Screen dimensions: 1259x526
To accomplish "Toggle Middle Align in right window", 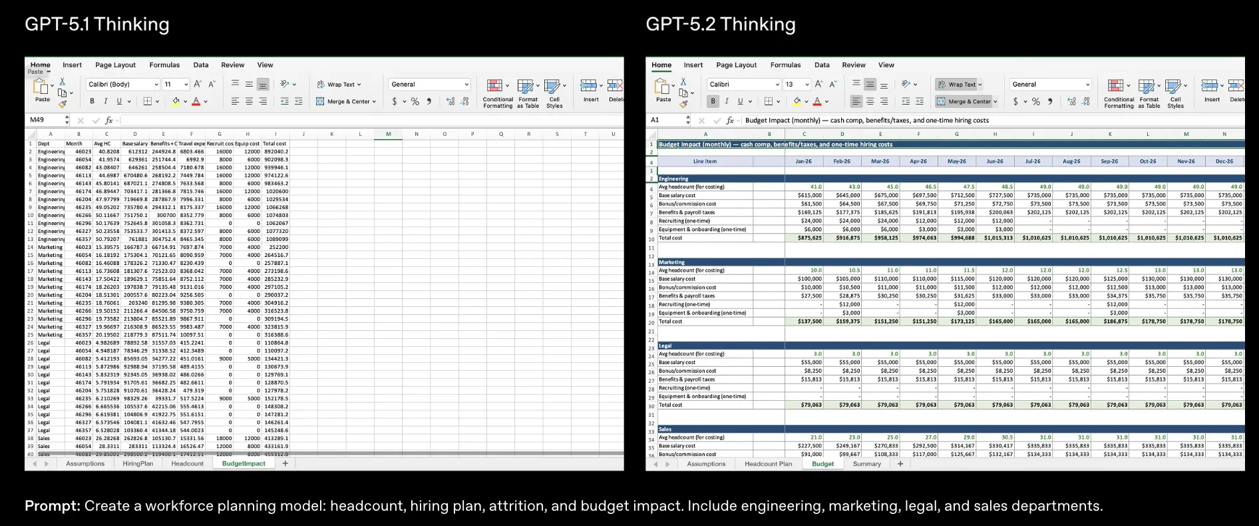I will 870,84.
